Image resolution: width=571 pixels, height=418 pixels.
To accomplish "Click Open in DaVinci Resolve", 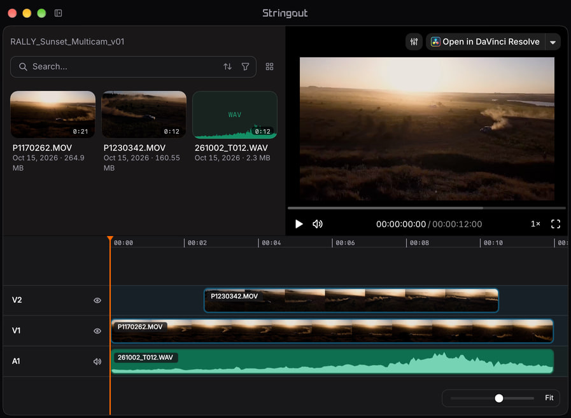I will click(x=486, y=41).
